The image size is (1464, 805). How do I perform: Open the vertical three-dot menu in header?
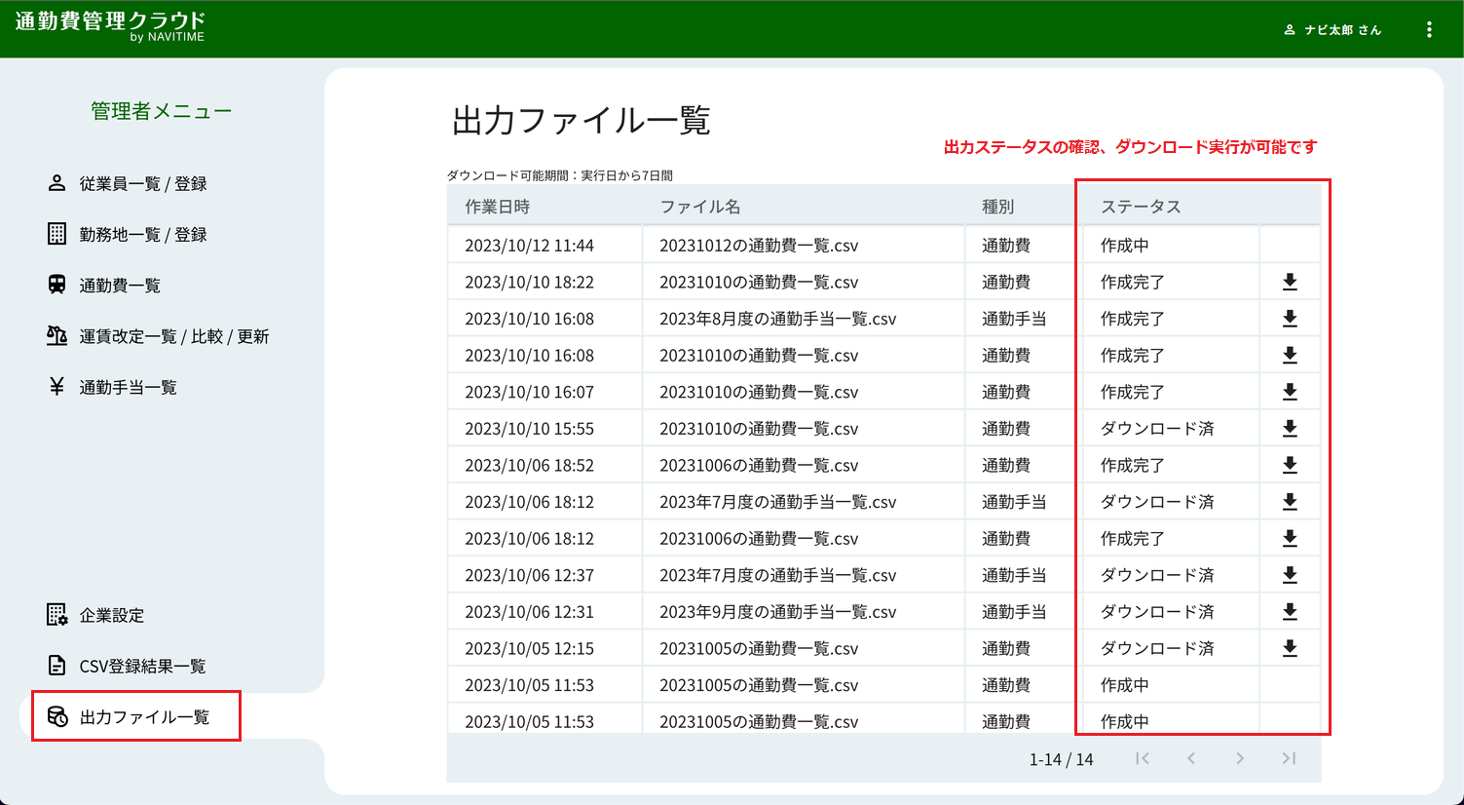1429,30
